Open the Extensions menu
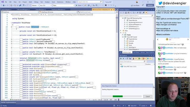Viewport: 190px width, 107px height. click(60, 2)
